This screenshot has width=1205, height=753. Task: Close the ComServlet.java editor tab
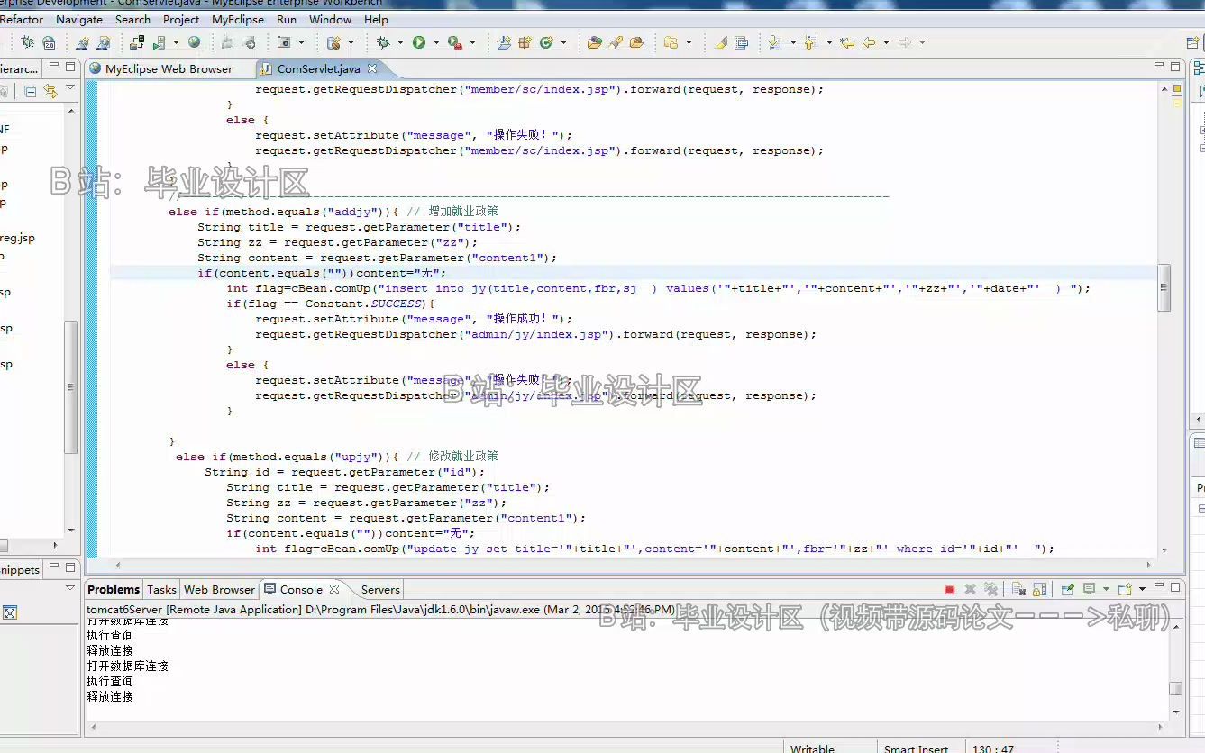click(x=372, y=68)
